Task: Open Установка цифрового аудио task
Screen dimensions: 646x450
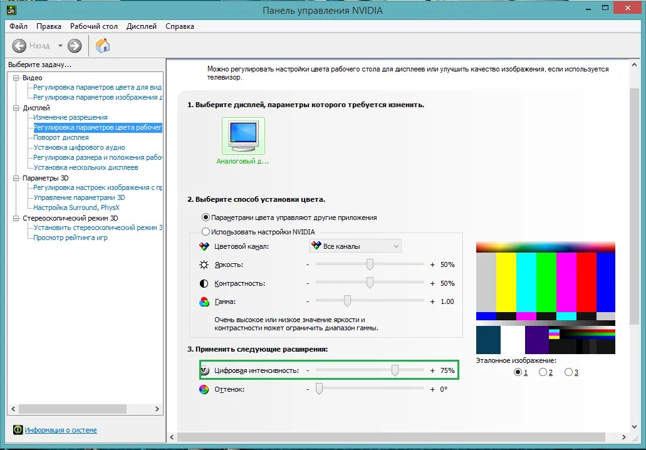Action: 79,147
